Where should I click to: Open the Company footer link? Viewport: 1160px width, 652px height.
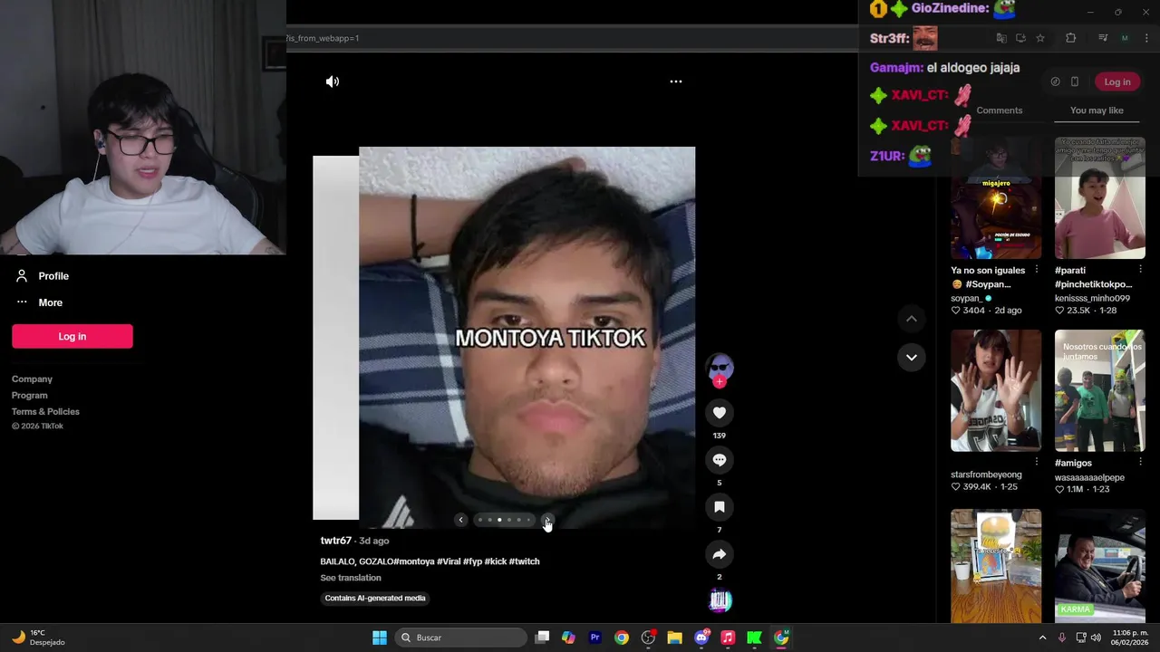click(x=32, y=379)
